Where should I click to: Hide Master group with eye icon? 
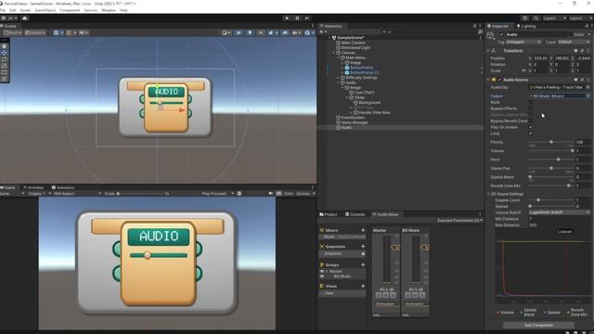click(322, 272)
